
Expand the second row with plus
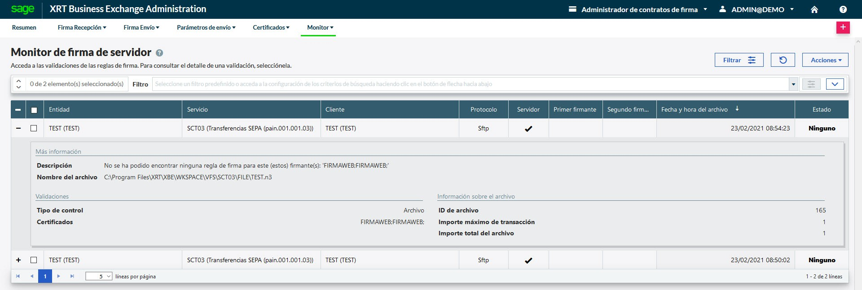click(18, 260)
